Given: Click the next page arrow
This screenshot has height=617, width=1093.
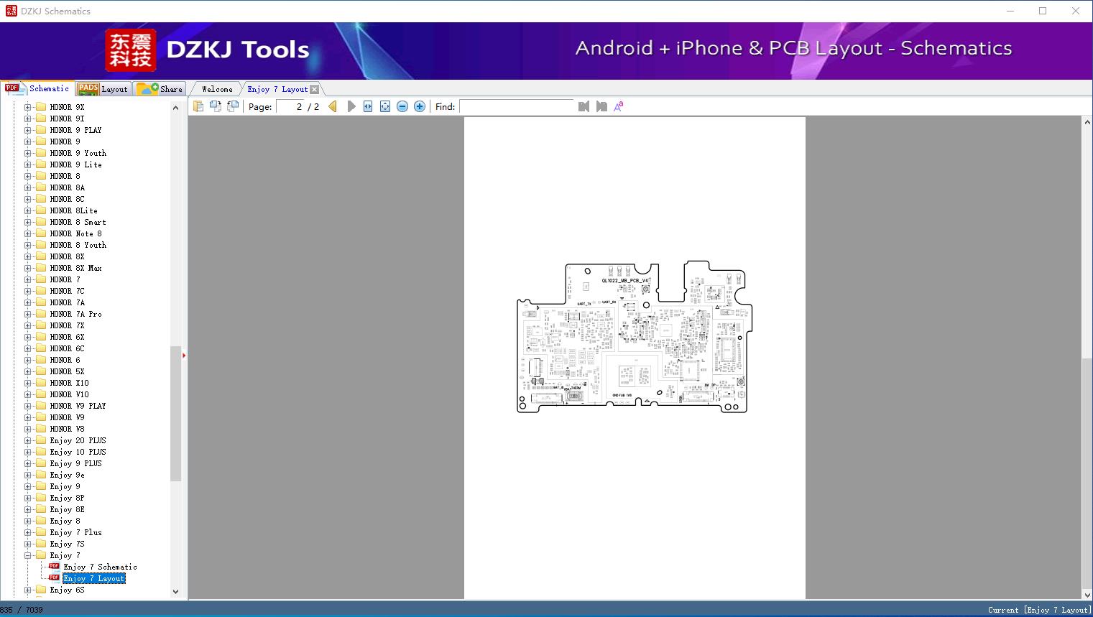Looking at the screenshot, I should pyautogui.click(x=351, y=106).
